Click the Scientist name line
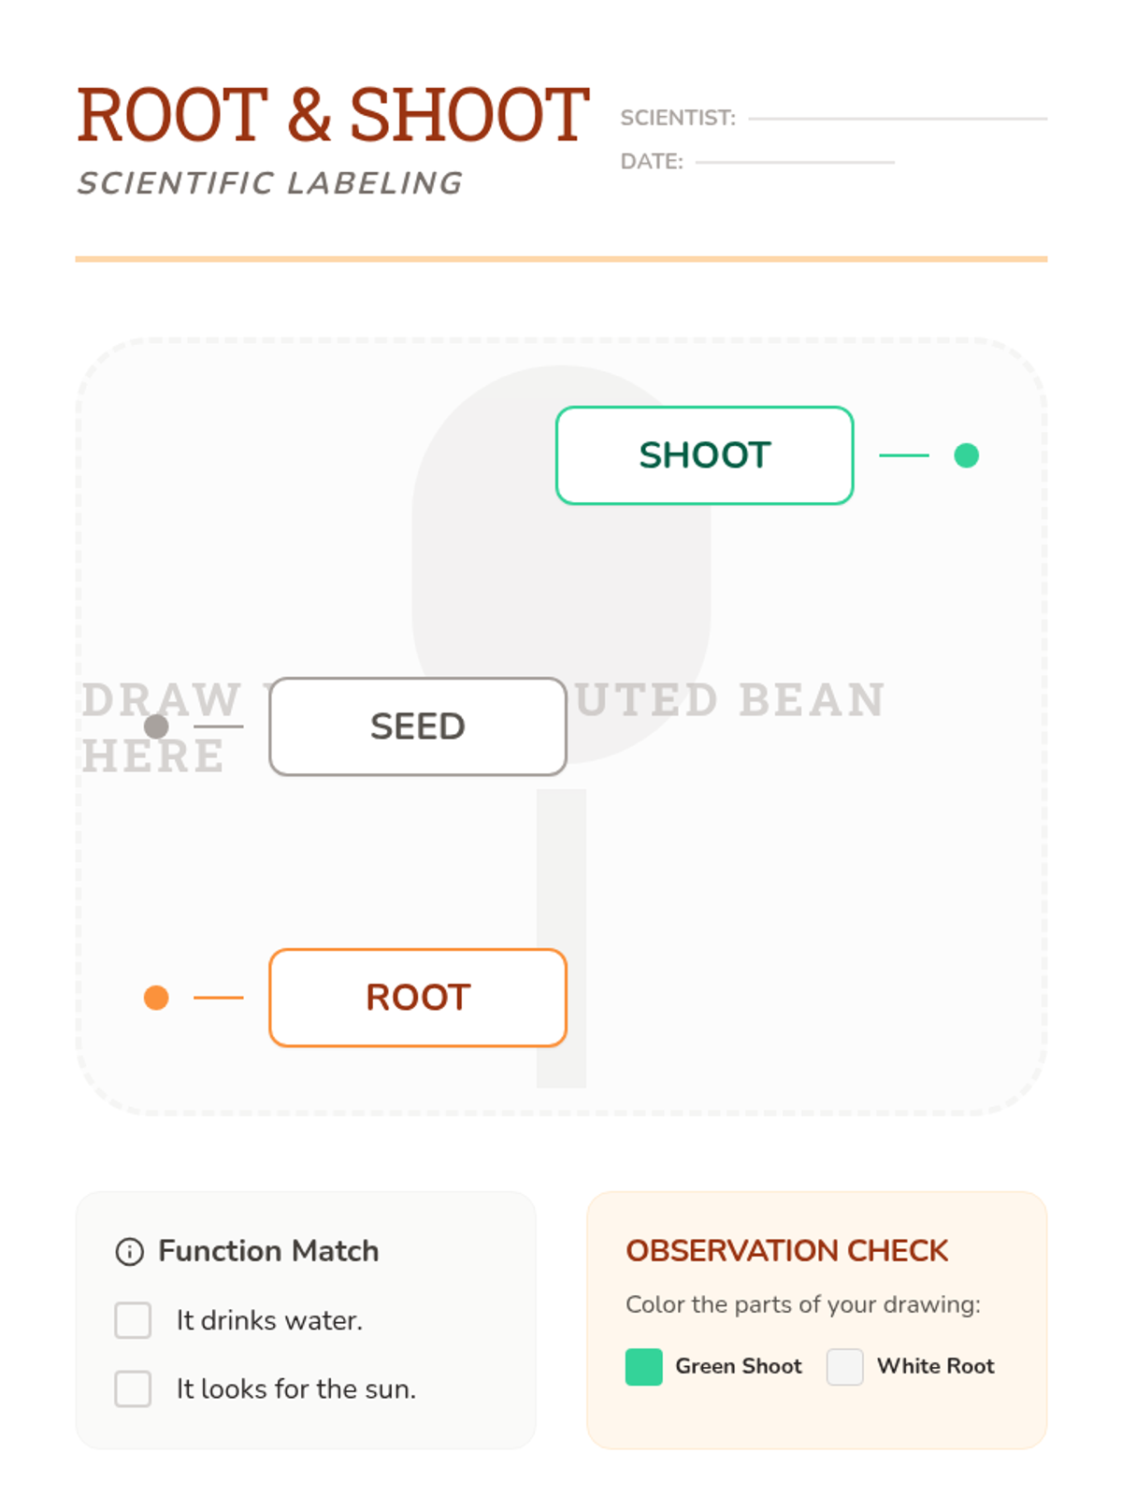 pyautogui.click(x=897, y=118)
